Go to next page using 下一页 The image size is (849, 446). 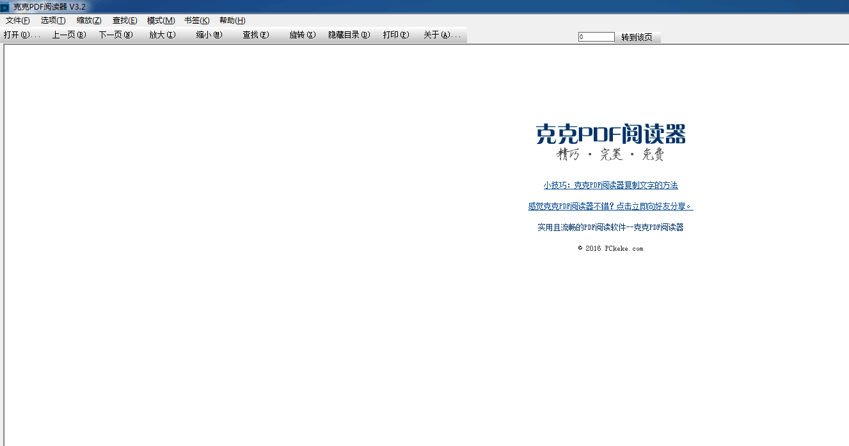tap(115, 35)
